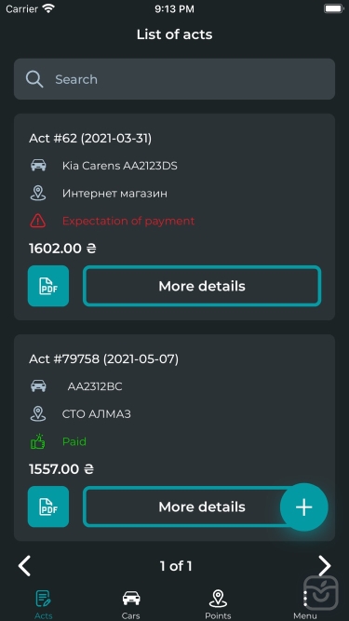Tap the green thumbs-up Paid icon
Image resolution: width=349 pixels, height=621 pixels.
pos(38,441)
